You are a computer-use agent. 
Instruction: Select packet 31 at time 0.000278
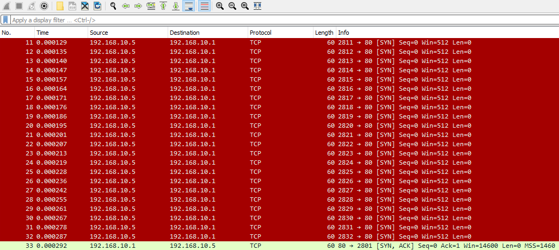280,228
